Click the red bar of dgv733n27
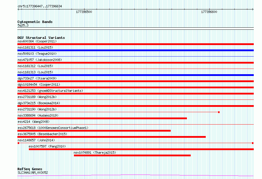 click(135, 81)
